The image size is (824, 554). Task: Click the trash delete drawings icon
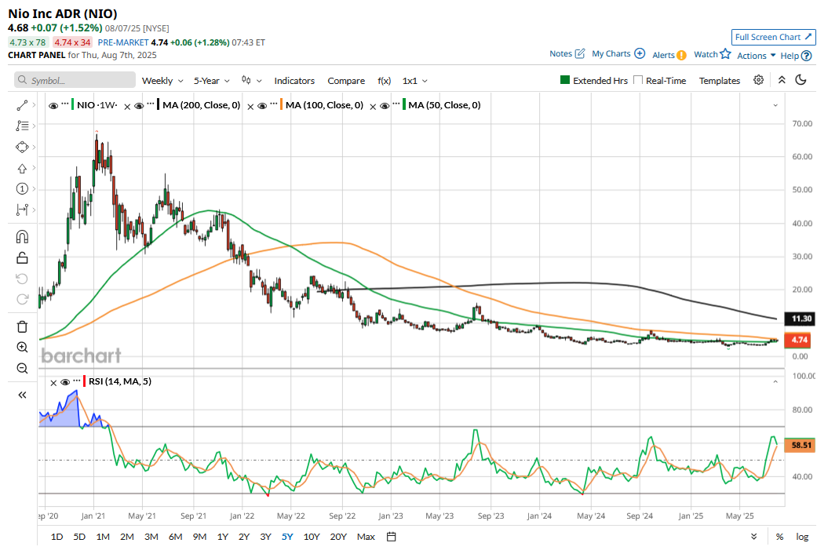22,327
